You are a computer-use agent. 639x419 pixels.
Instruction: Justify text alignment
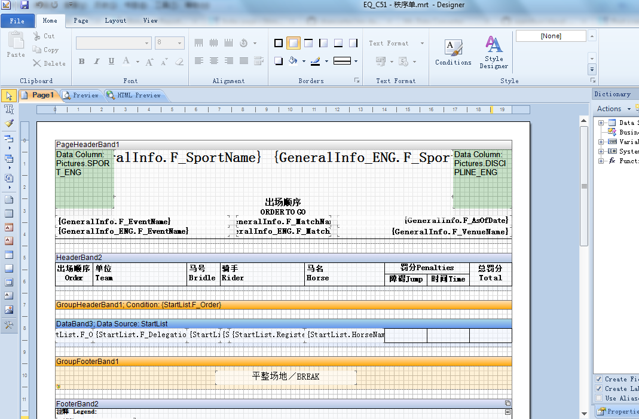[244, 61]
